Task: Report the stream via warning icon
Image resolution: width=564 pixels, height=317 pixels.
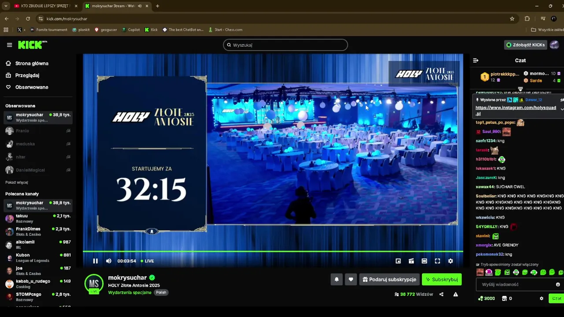Action: click(456, 294)
